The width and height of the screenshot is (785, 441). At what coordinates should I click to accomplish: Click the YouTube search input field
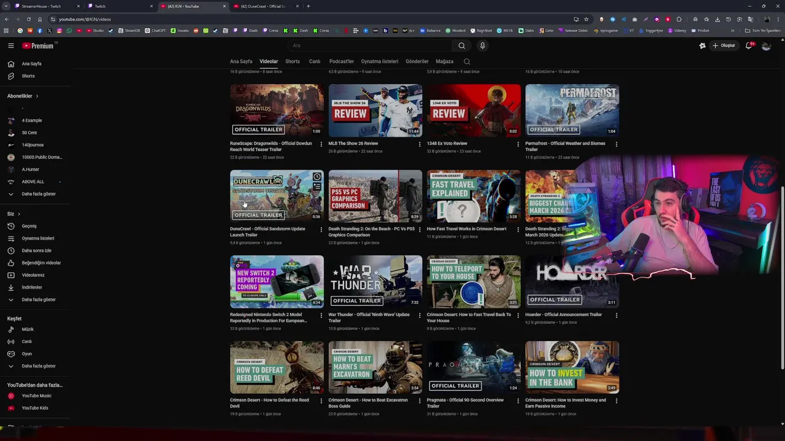coord(370,45)
